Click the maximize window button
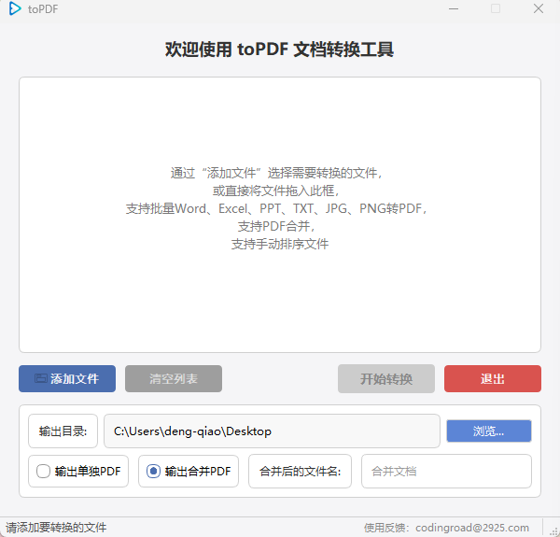Viewport: 560px width, 537px height. (496, 9)
